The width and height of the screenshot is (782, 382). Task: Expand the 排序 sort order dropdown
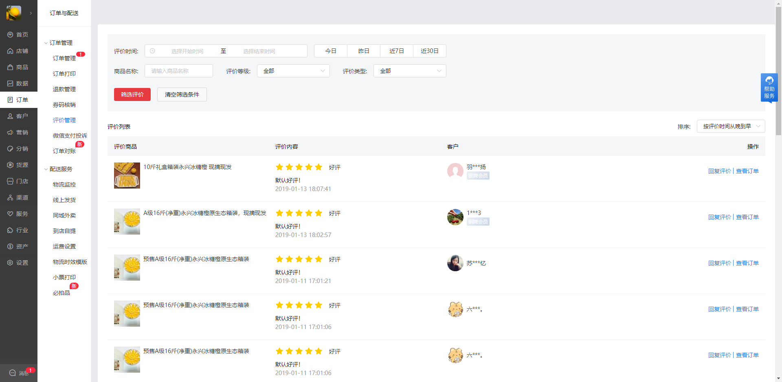point(731,126)
